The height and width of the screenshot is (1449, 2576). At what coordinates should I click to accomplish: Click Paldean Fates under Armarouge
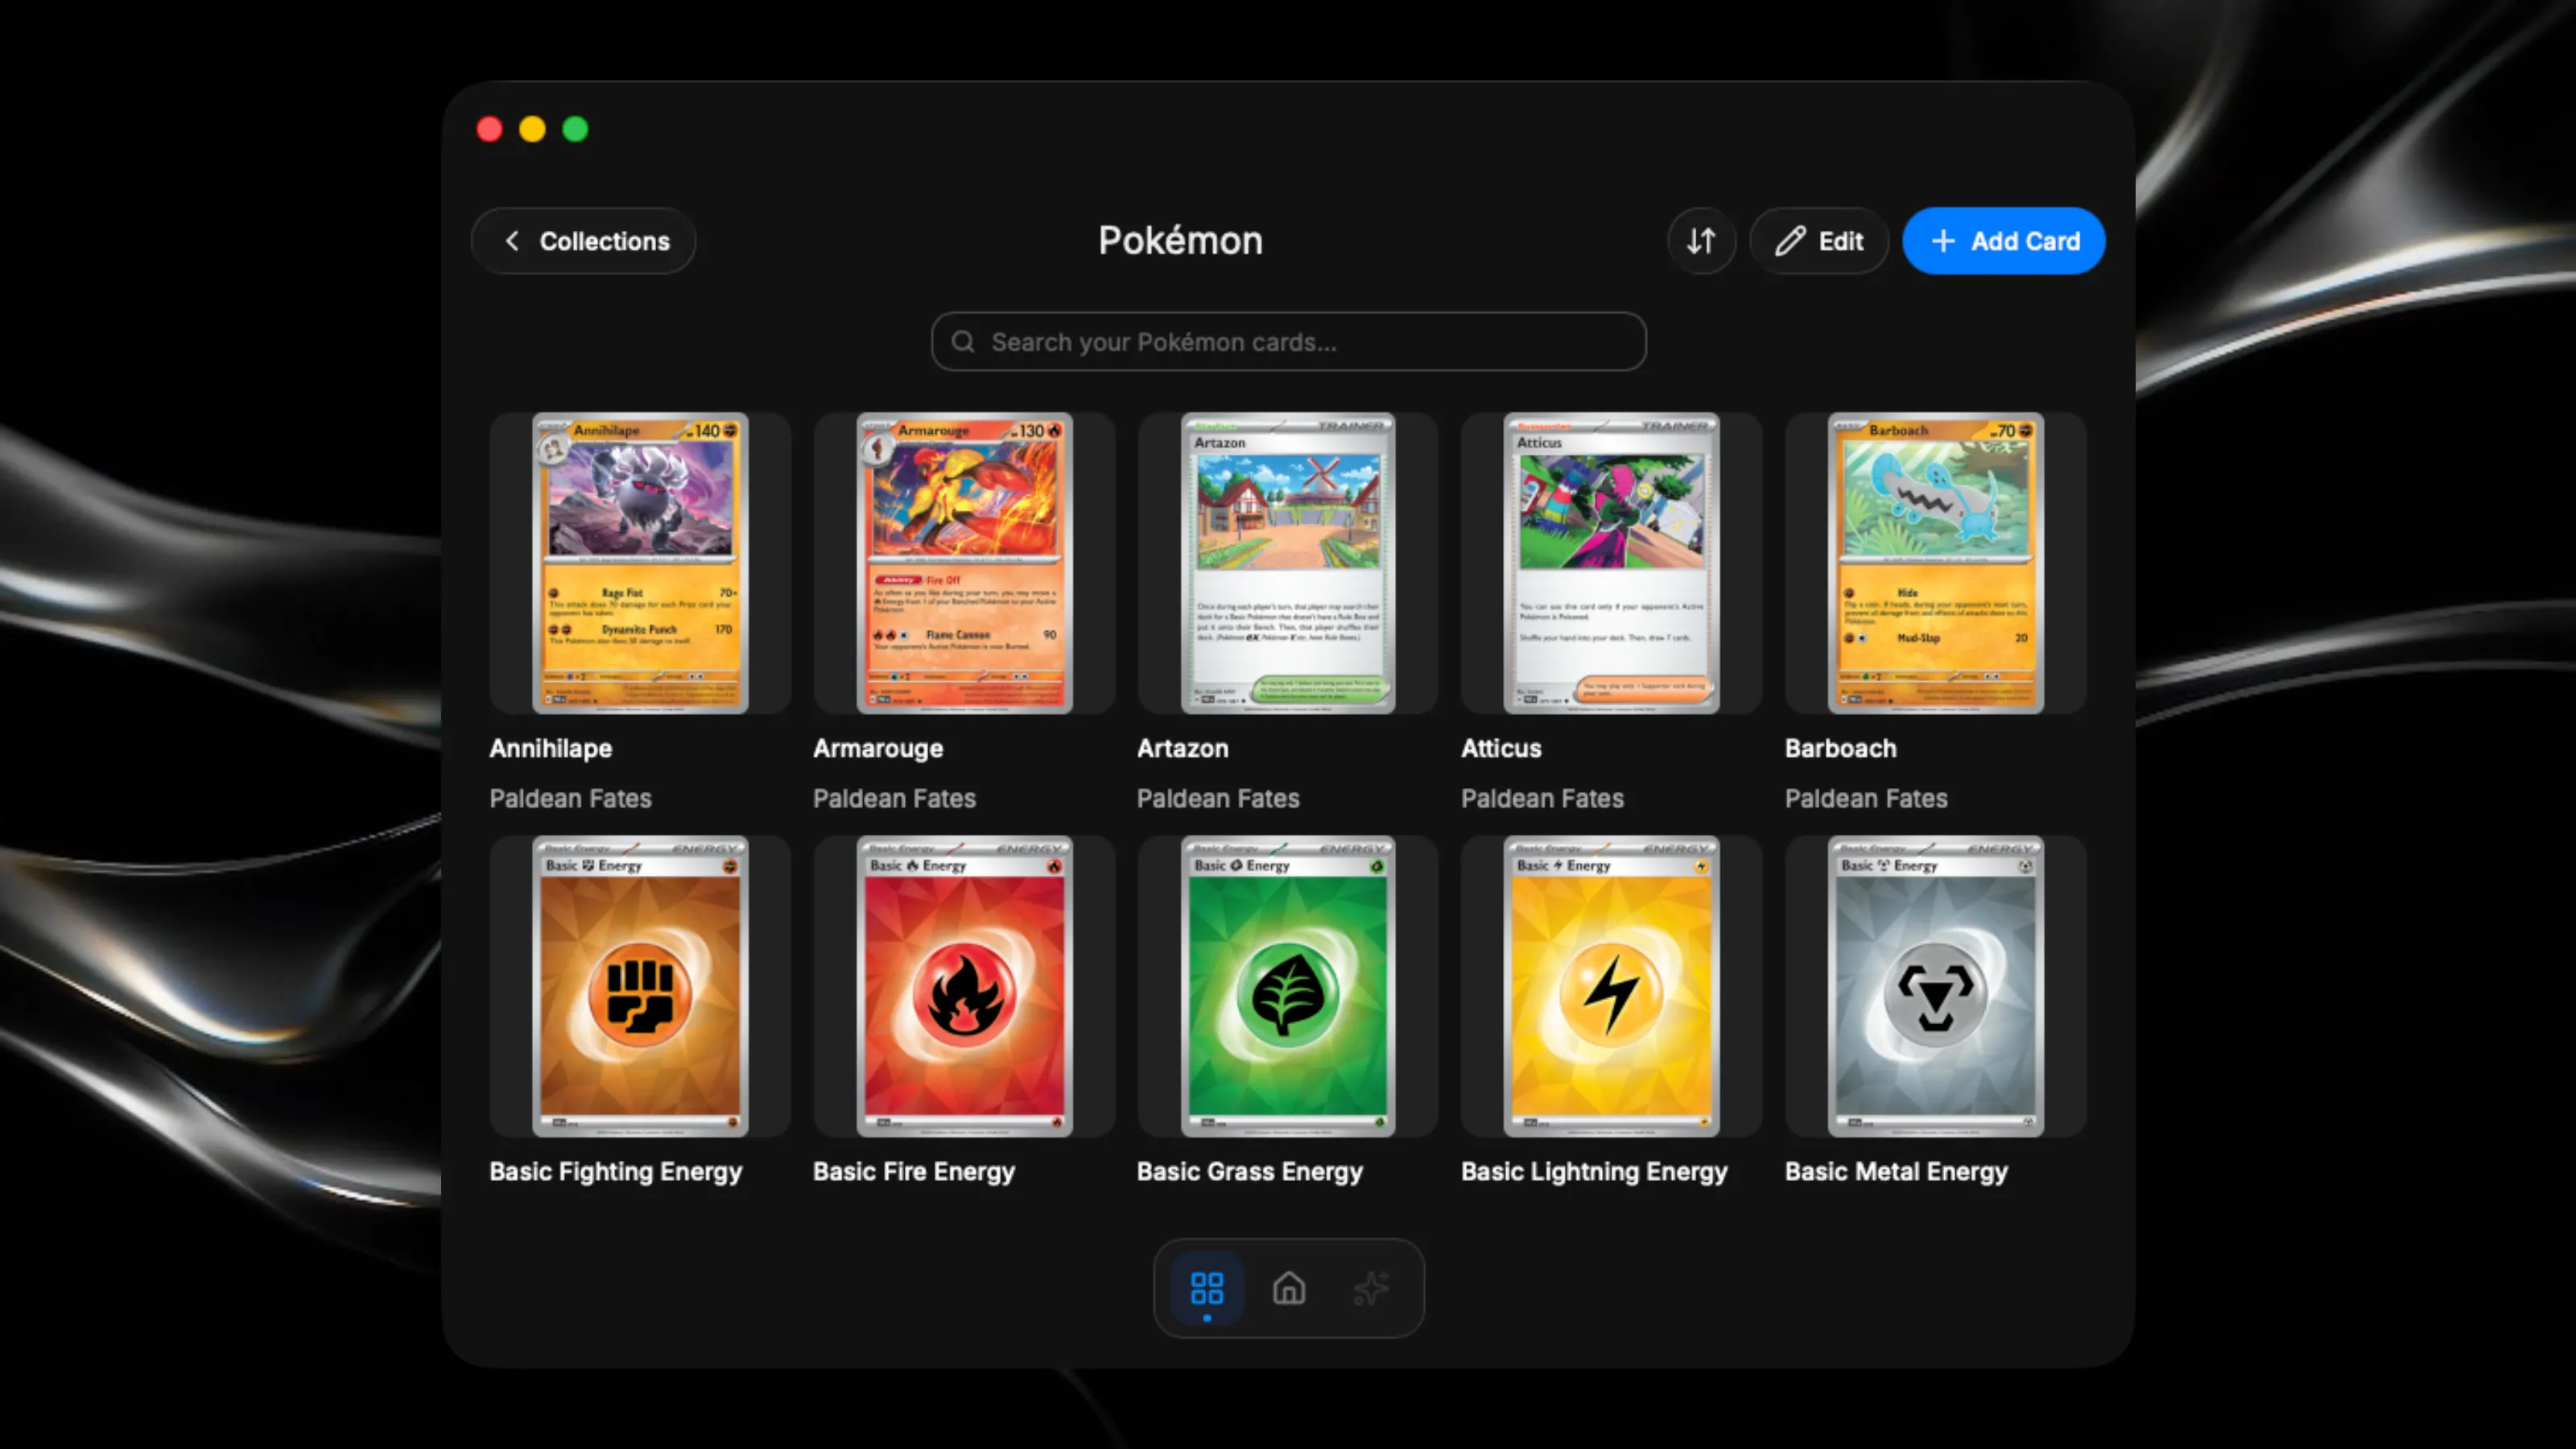coord(894,798)
